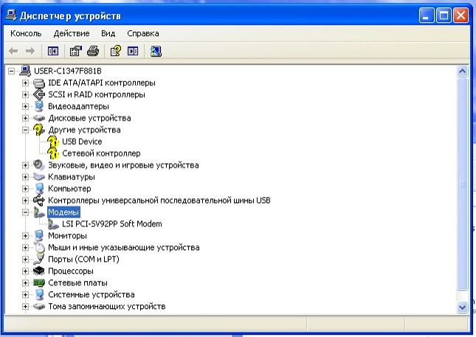Viewport: 476px width, 337px height.
Task: Click the Мониторы category icon
Action: 39,236
